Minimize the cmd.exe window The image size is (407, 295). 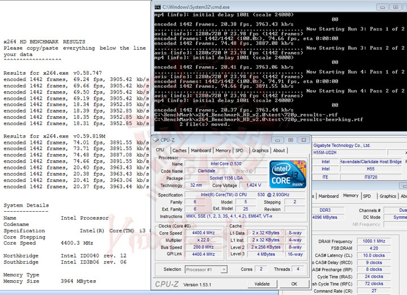(383, 7)
